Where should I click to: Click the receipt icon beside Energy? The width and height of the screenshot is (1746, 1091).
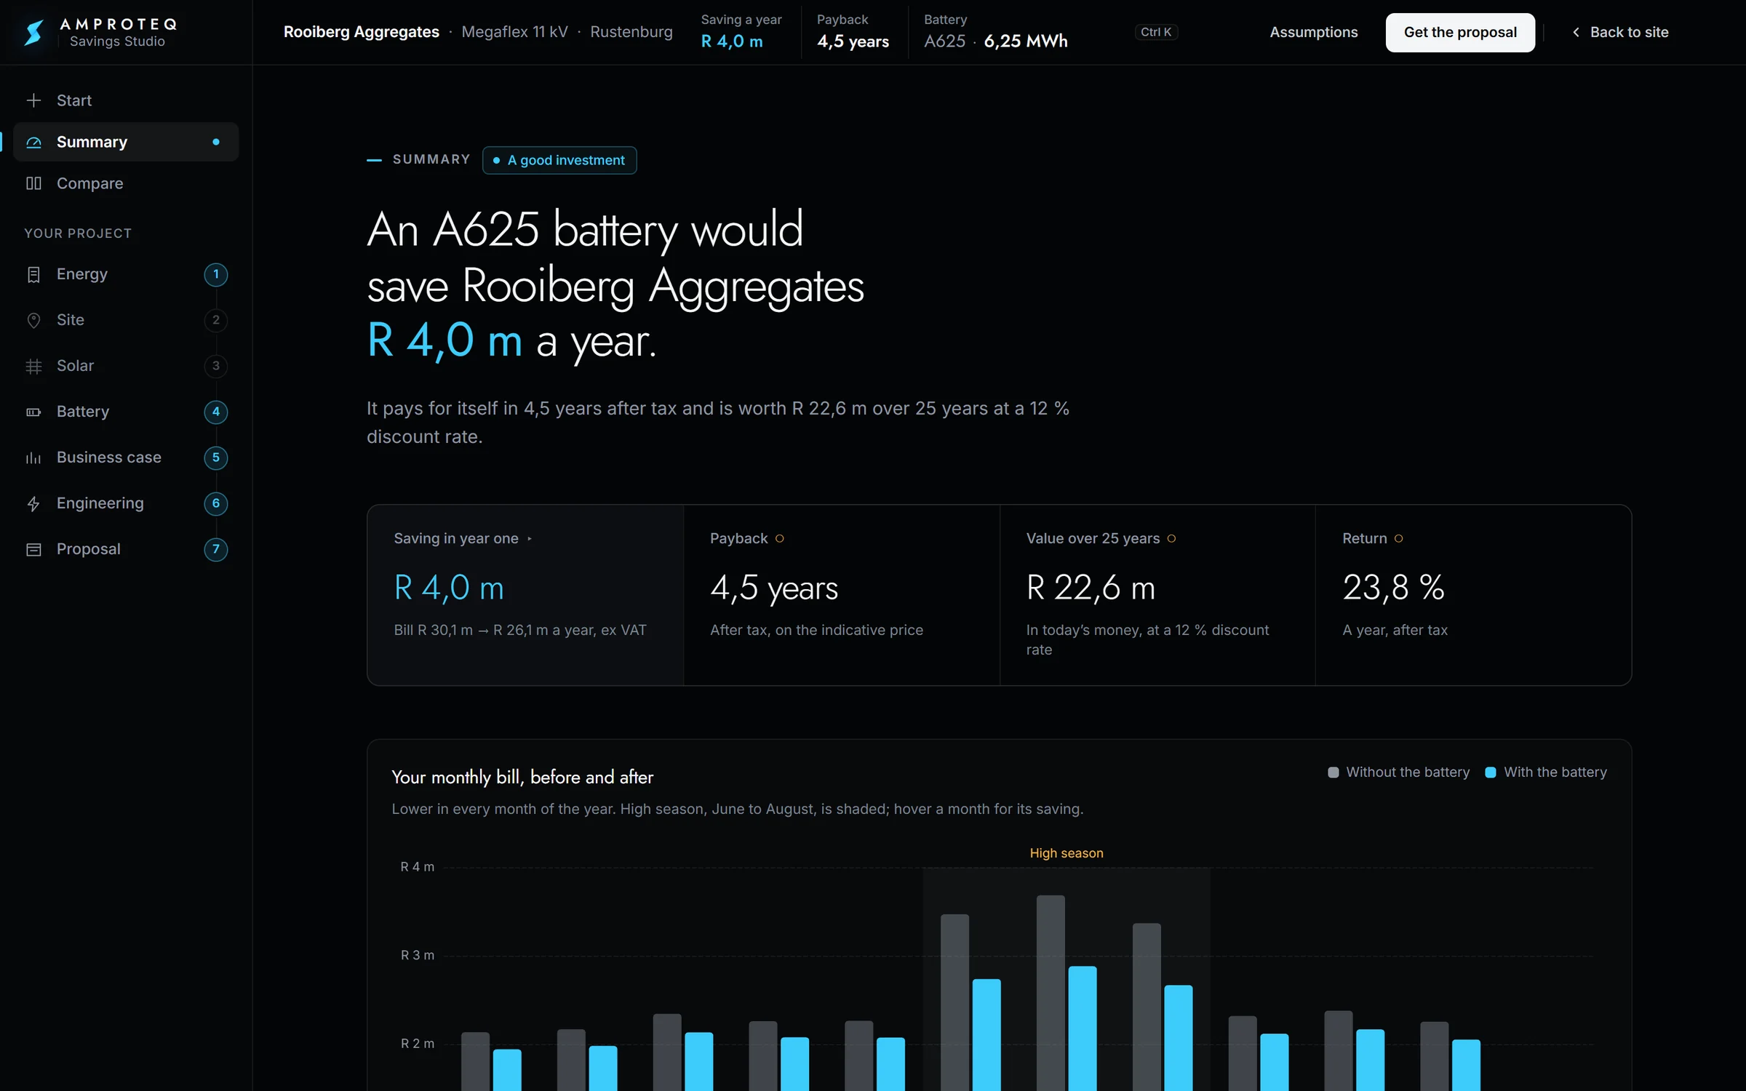33,274
